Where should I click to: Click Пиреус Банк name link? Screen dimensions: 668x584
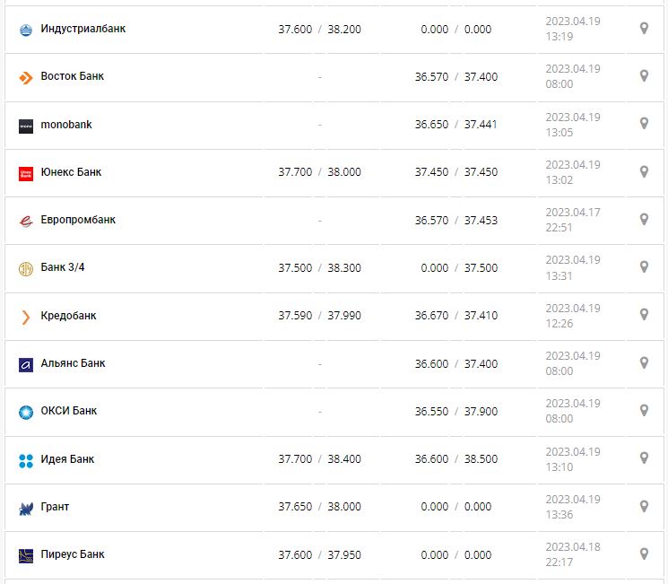click(x=73, y=554)
